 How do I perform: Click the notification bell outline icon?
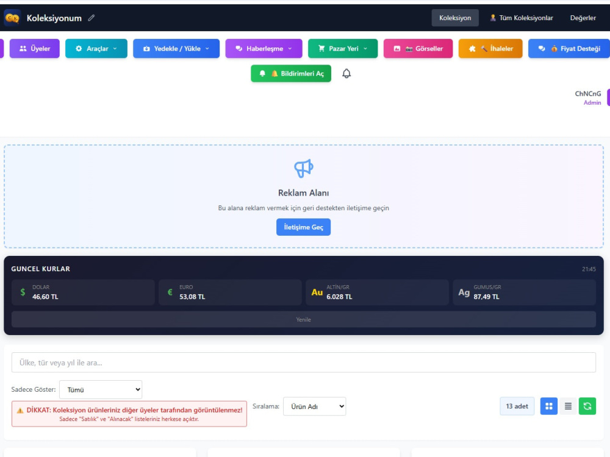coord(346,74)
